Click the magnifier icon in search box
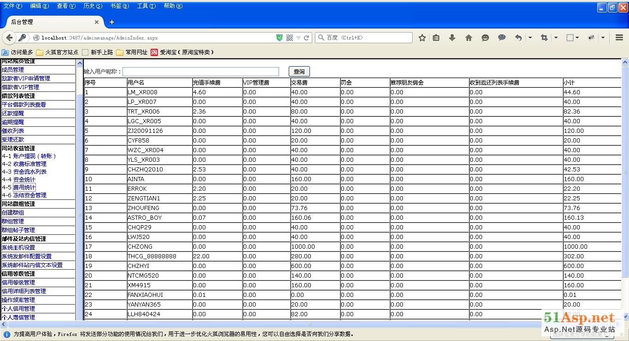629x341 pixels. (x=321, y=38)
